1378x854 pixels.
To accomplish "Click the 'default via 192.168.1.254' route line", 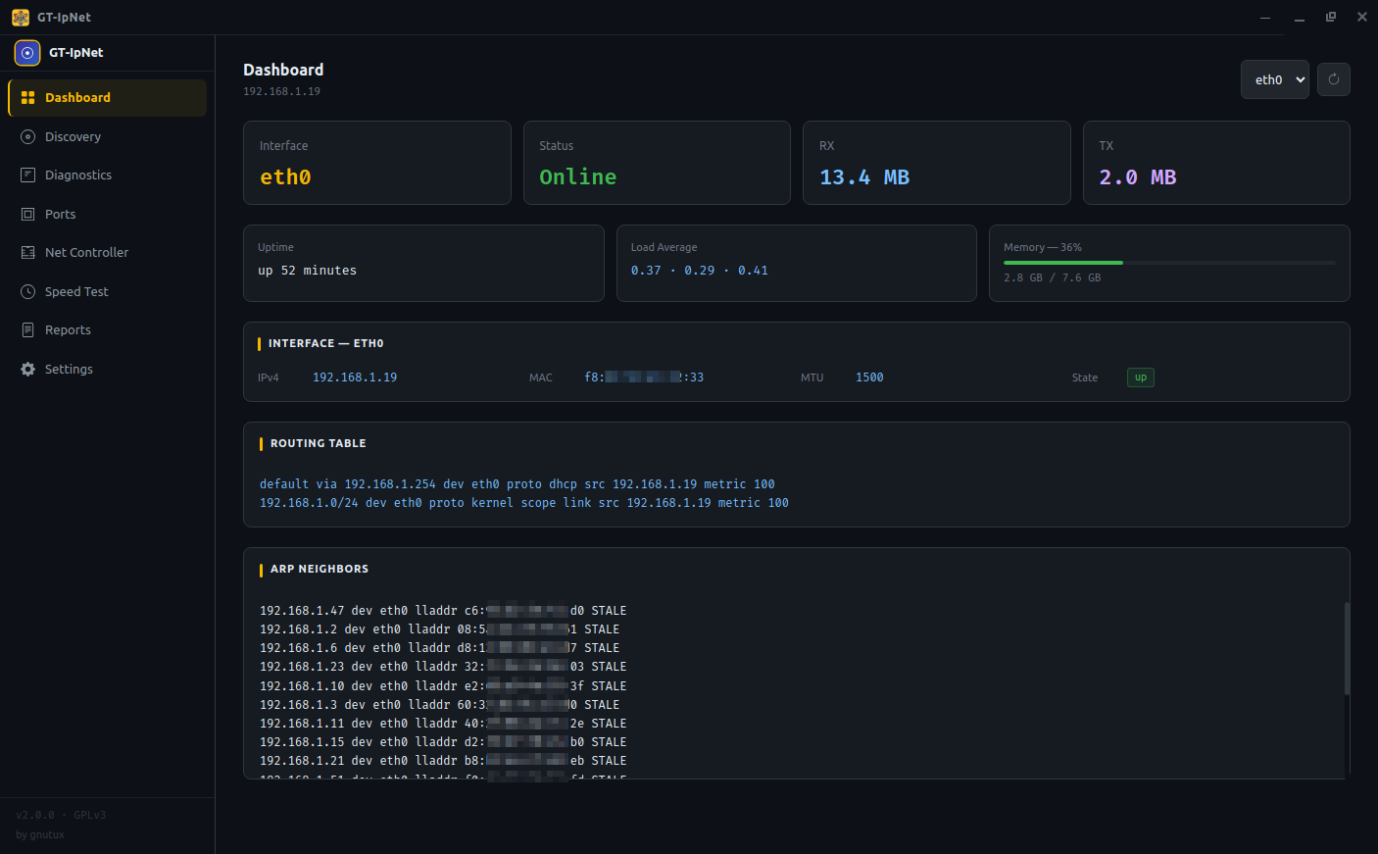I will click(x=517, y=484).
